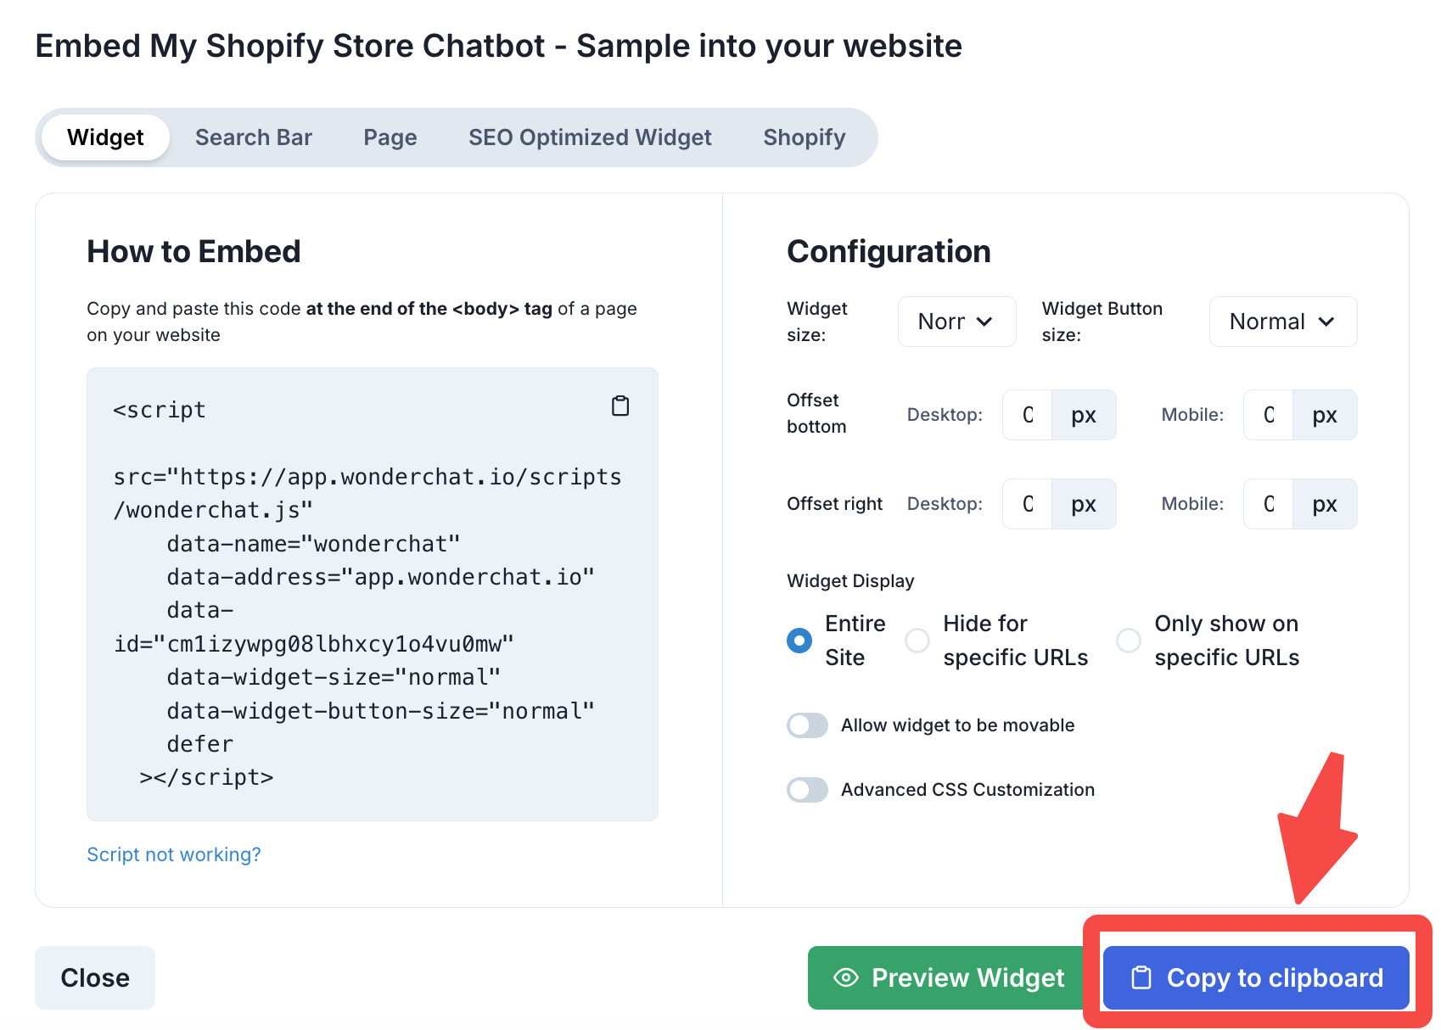Select the Entire Site radio option
Screen dimensions: 1441x1030
(x=799, y=641)
